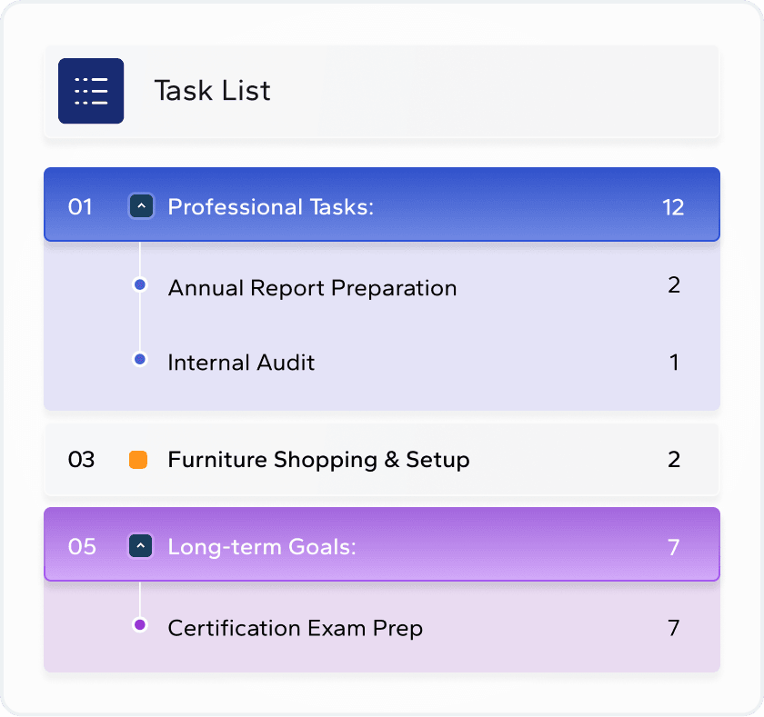This screenshot has height=717, width=764.
Task: Click the orange square beside Furniture Shopping
Action: tap(138, 460)
